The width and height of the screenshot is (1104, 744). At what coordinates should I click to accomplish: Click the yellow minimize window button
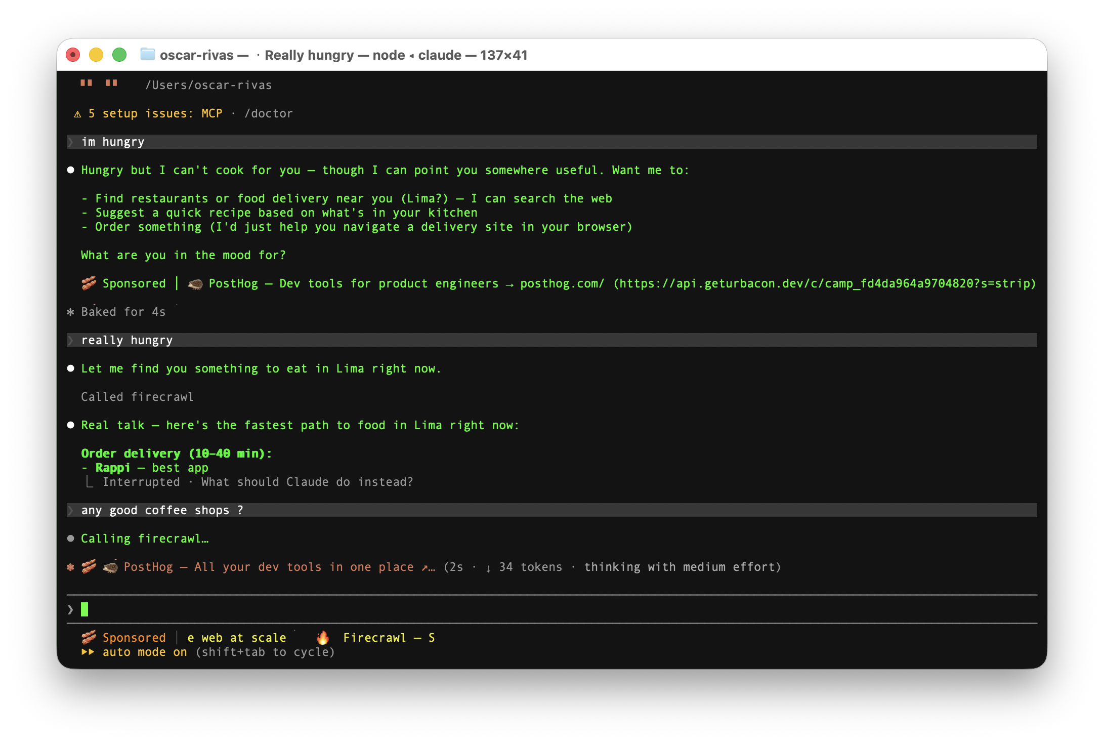[96, 55]
